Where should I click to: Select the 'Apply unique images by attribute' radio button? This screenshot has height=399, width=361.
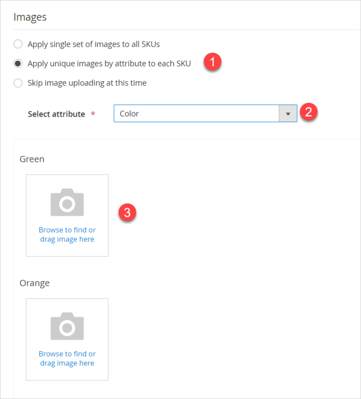coord(18,64)
